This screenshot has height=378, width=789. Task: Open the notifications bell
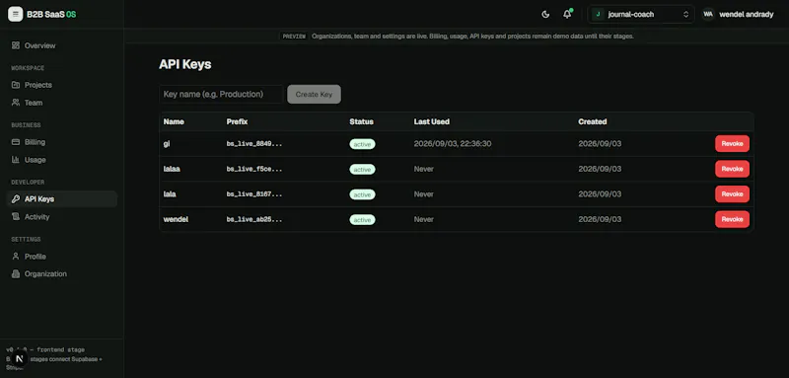click(567, 14)
